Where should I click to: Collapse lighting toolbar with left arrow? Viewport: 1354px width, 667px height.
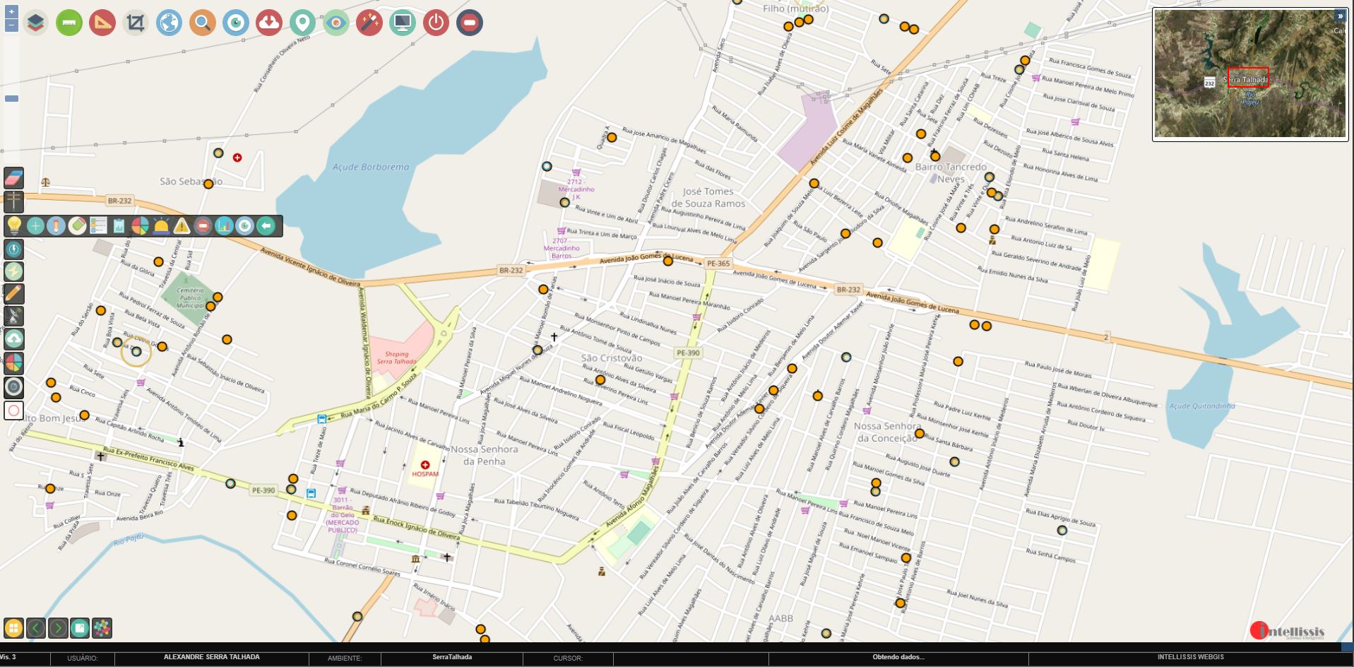[266, 226]
